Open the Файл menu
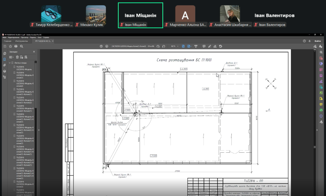 [4, 38]
